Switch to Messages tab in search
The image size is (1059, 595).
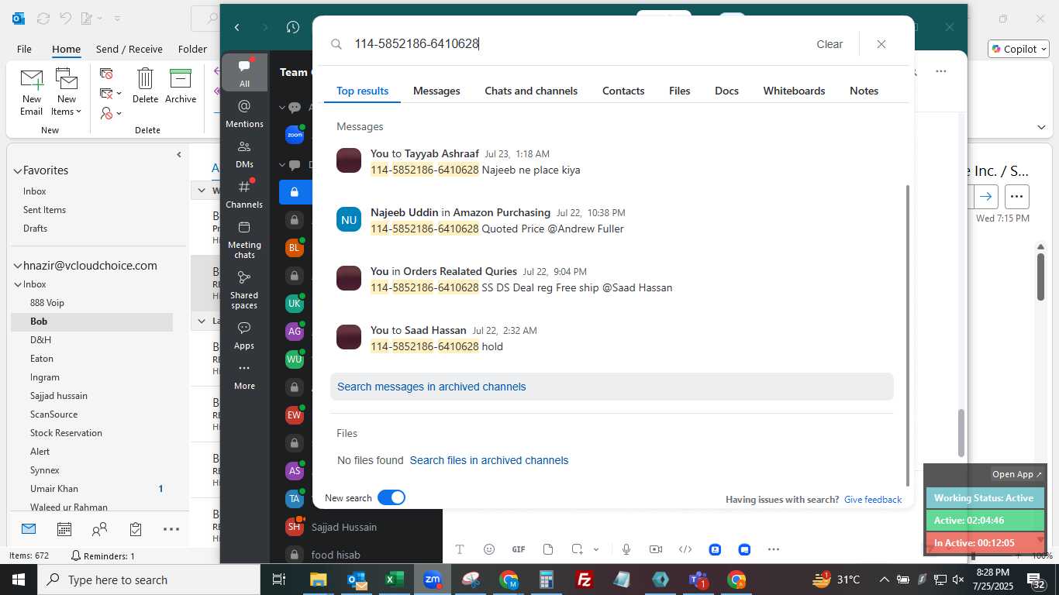[x=436, y=91]
